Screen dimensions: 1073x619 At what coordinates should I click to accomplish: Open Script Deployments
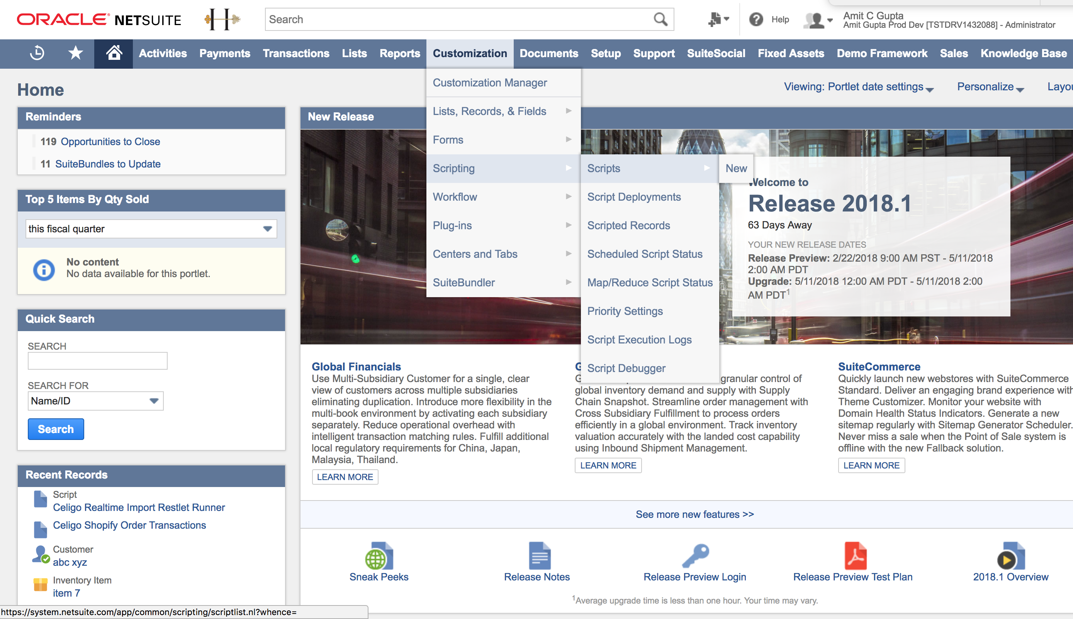tap(650, 197)
